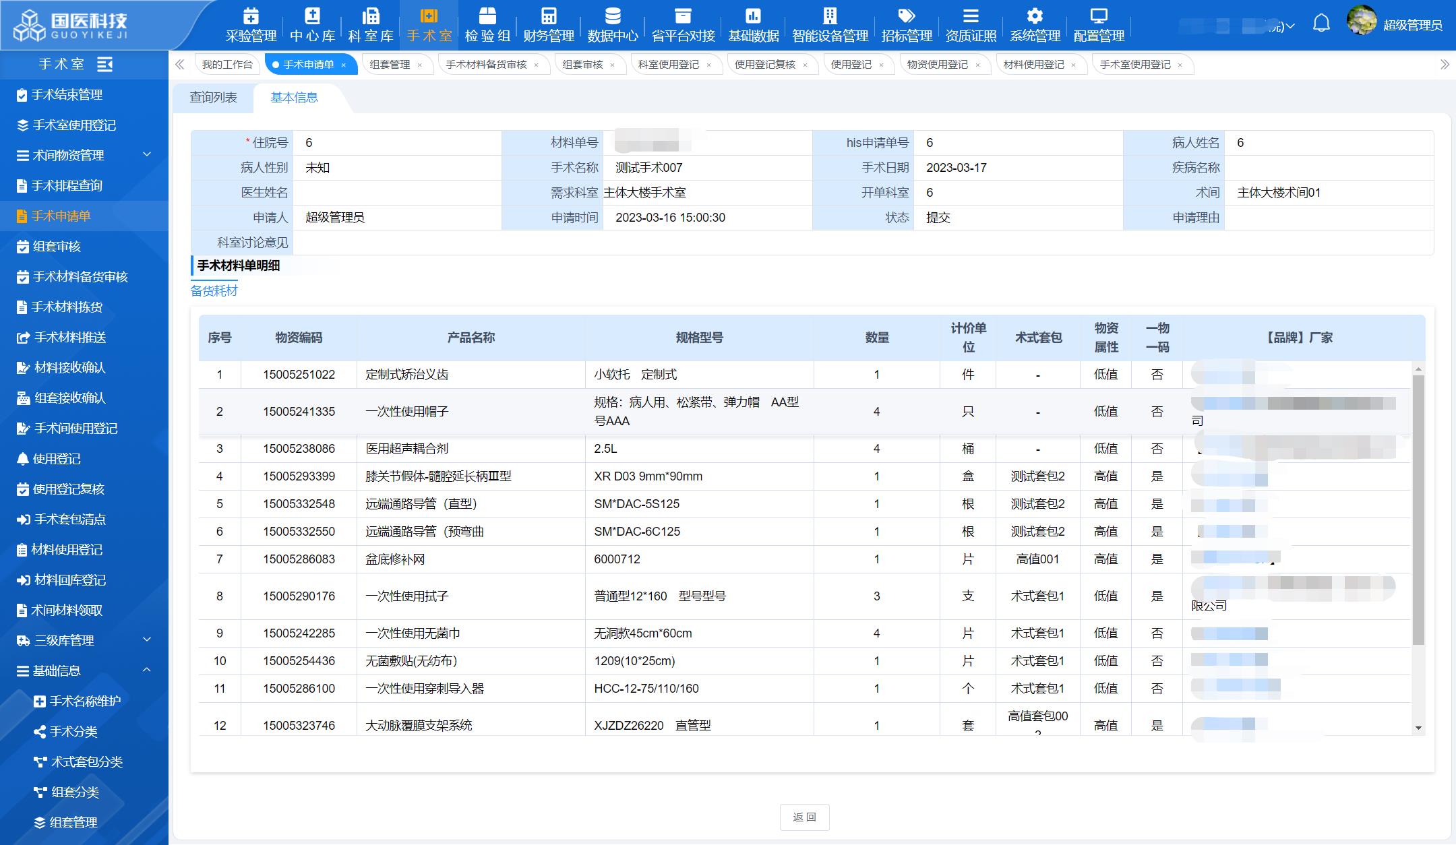The width and height of the screenshot is (1456, 845).
Task: Open the hospital selector dropdown arrow
Action: [1290, 26]
